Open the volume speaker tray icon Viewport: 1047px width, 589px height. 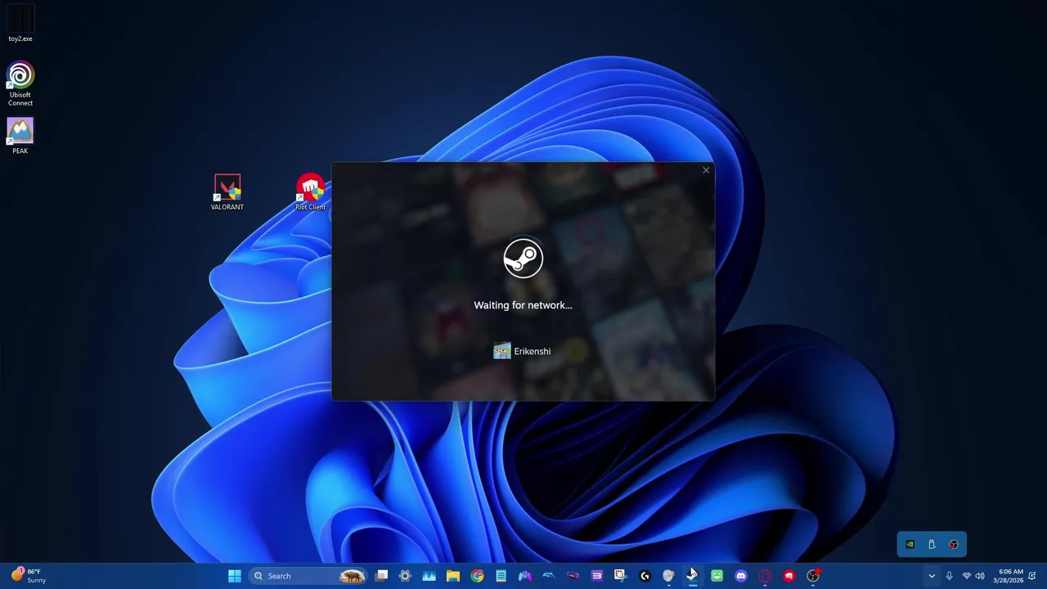pos(980,576)
